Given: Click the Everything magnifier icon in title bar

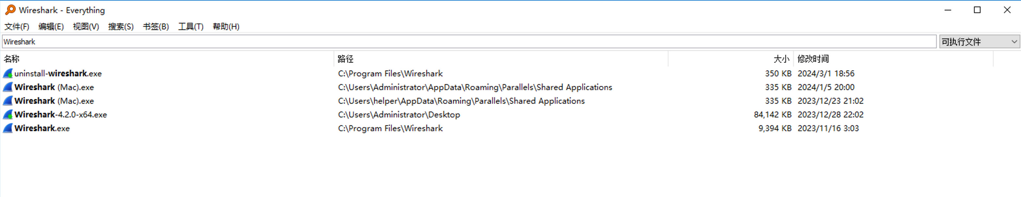Looking at the screenshot, I should pyautogui.click(x=10, y=10).
